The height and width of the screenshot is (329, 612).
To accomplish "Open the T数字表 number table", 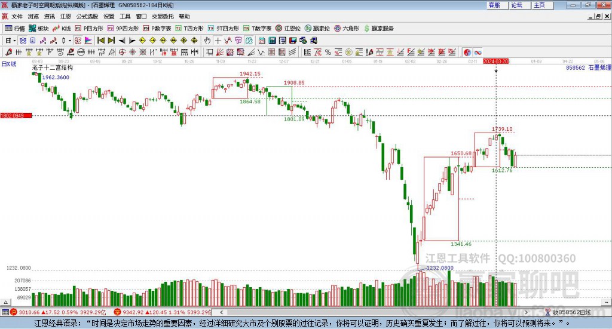I will coord(257,29).
